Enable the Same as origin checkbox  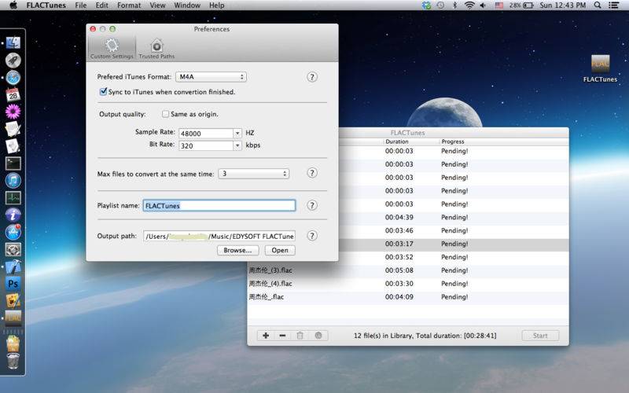165,114
